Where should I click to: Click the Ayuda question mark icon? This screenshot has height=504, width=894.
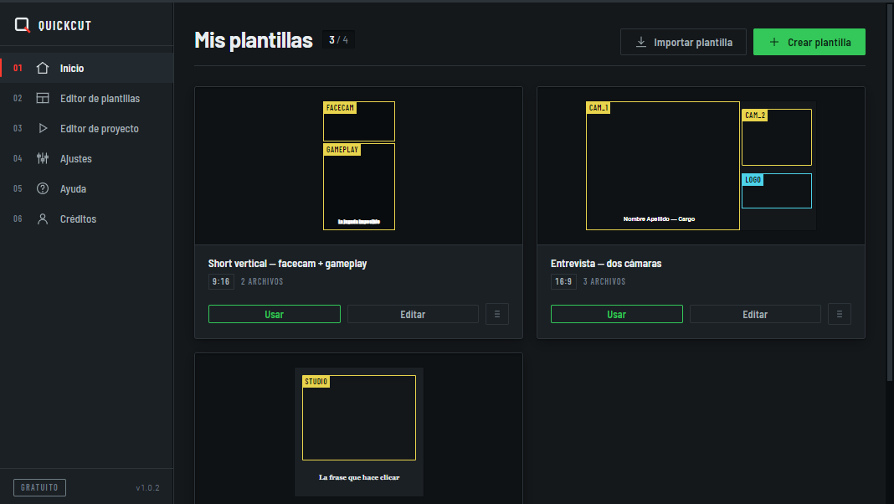(42, 188)
